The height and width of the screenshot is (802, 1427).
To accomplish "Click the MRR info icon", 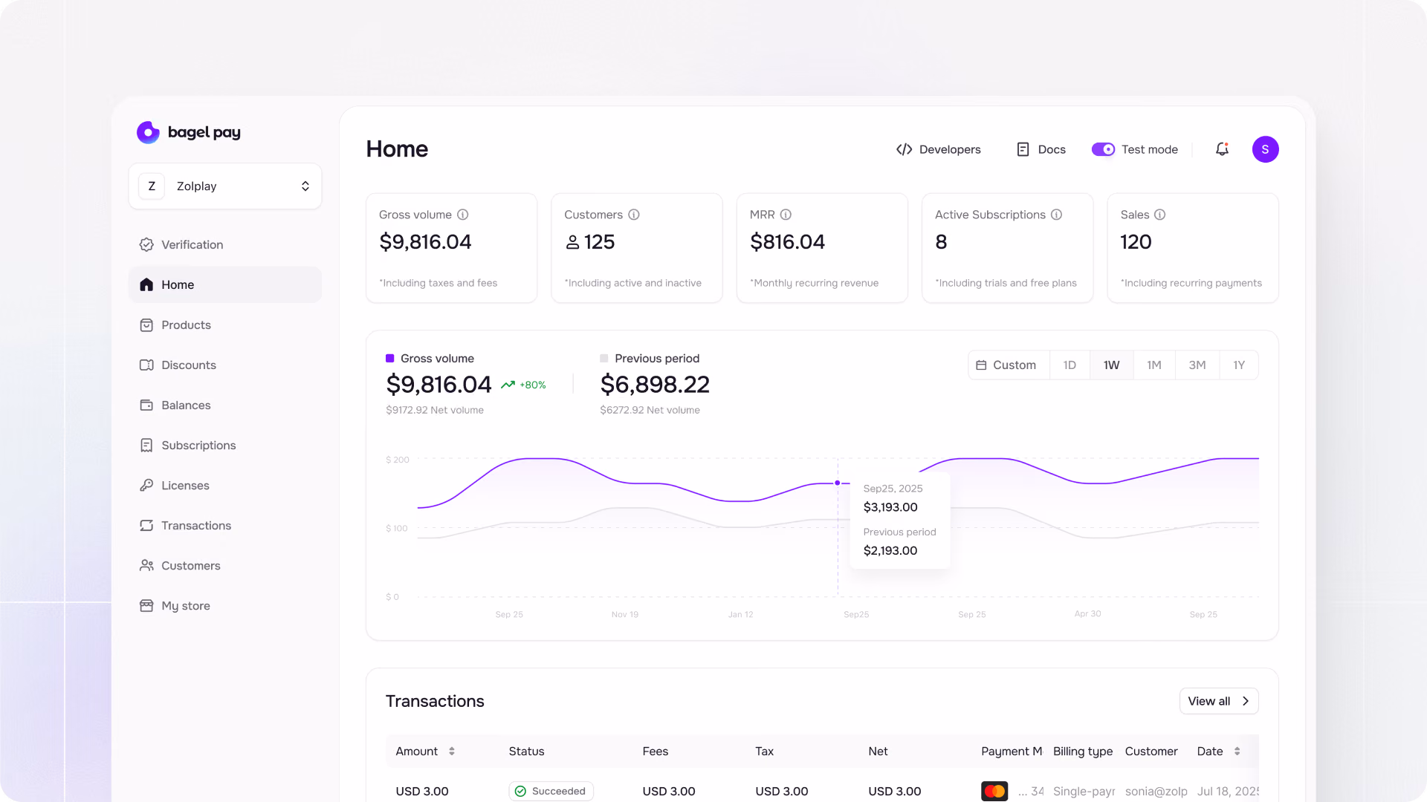I will 786,215.
